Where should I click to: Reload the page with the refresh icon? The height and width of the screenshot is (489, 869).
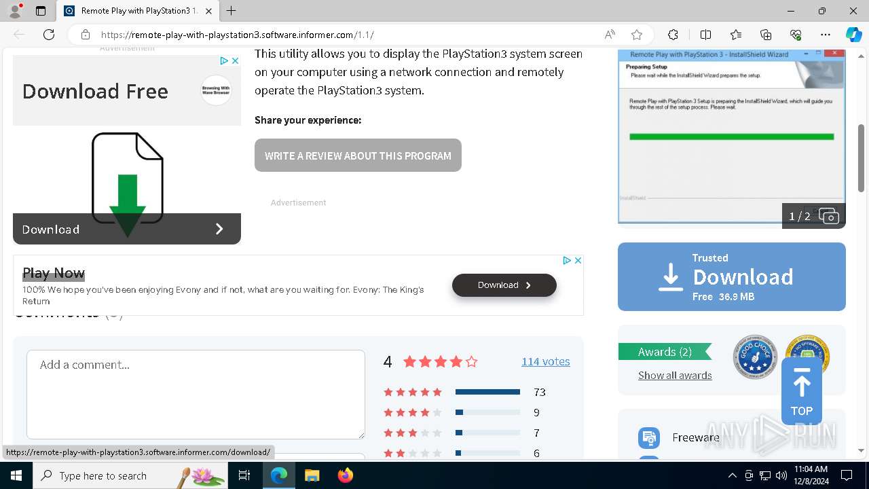(x=49, y=35)
